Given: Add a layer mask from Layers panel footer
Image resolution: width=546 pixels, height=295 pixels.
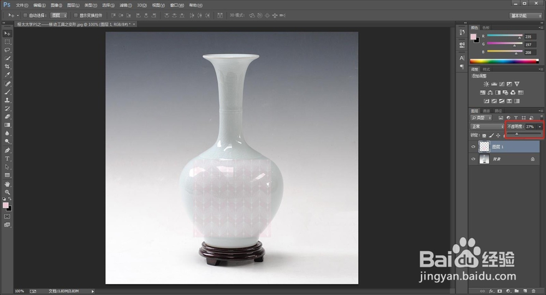Looking at the screenshot, I should pyautogui.click(x=500, y=291).
